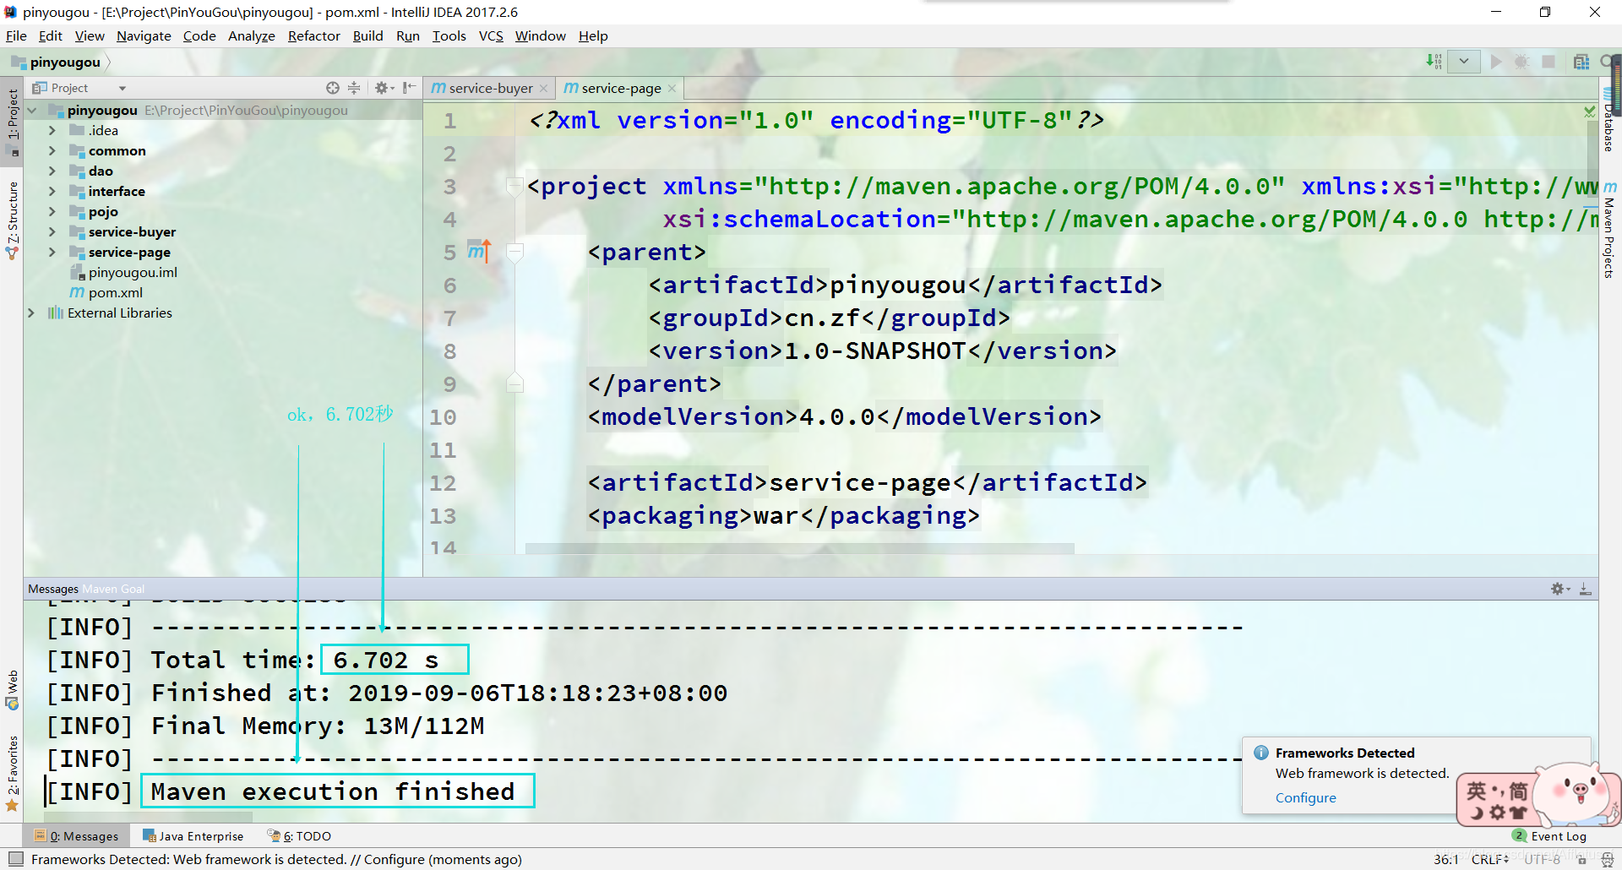Click the Messages panel hide icon

[x=1586, y=589]
